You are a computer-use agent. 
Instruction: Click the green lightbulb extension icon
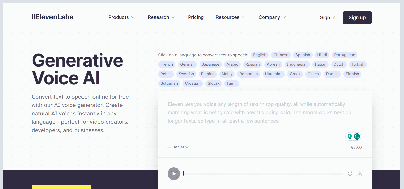coord(349,136)
